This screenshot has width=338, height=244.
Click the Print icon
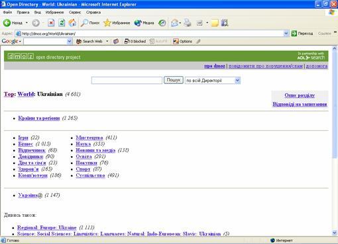tap(188, 22)
